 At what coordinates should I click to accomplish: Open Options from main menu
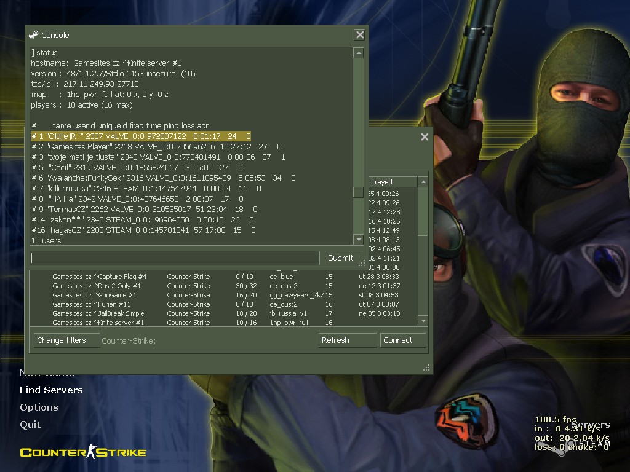pyautogui.click(x=39, y=407)
